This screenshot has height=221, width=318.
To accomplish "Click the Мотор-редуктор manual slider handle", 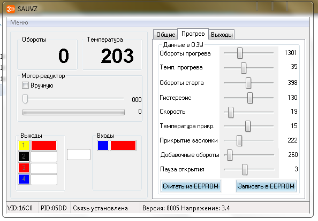I will (25, 99).
